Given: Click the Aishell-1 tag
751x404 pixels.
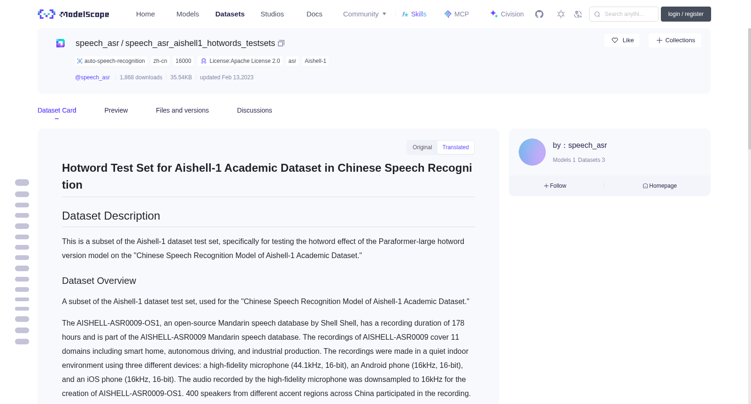Looking at the screenshot, I should [x=315, y=61].
